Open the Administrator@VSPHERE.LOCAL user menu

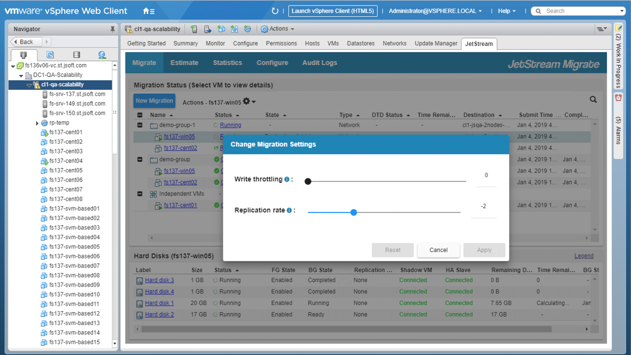point(435,11)
